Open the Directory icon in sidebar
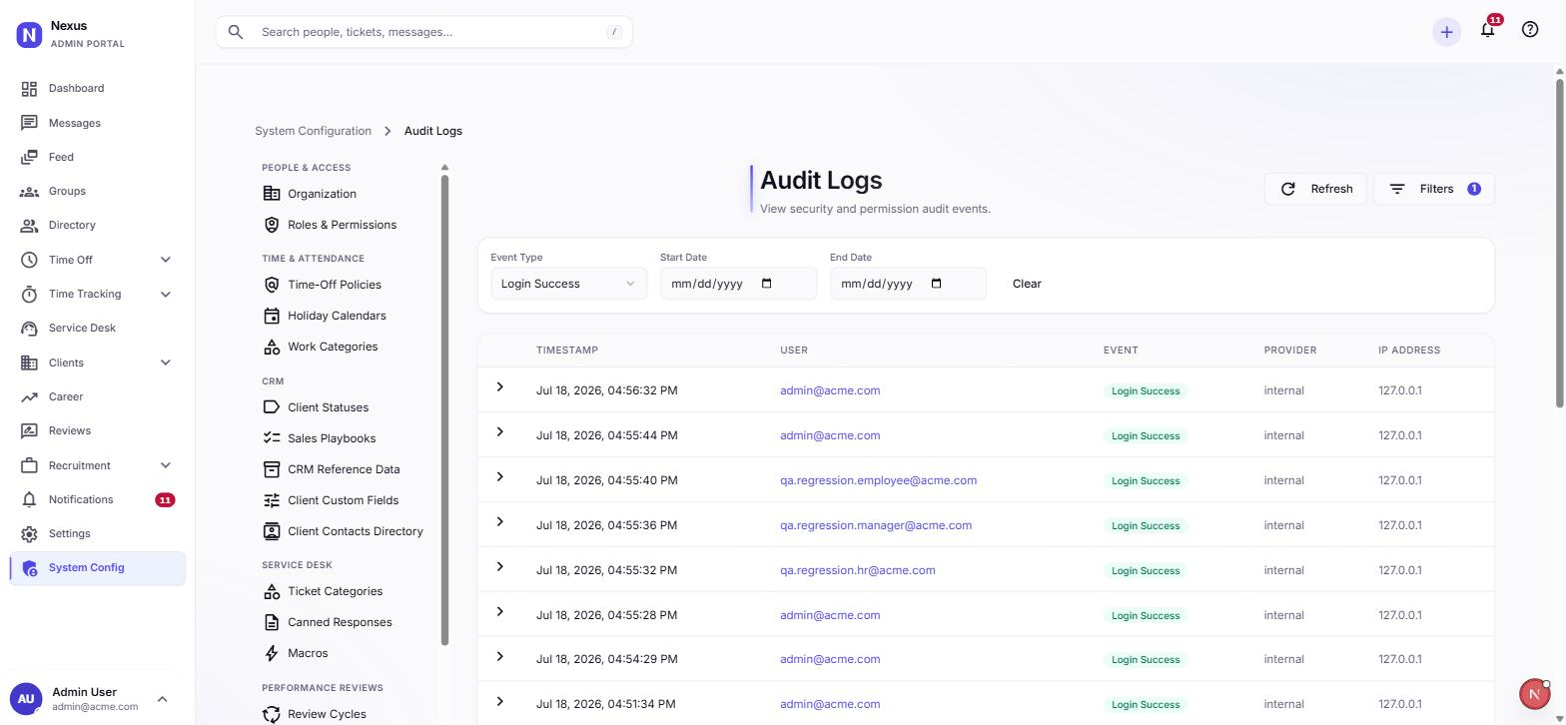 click(29, 226)
